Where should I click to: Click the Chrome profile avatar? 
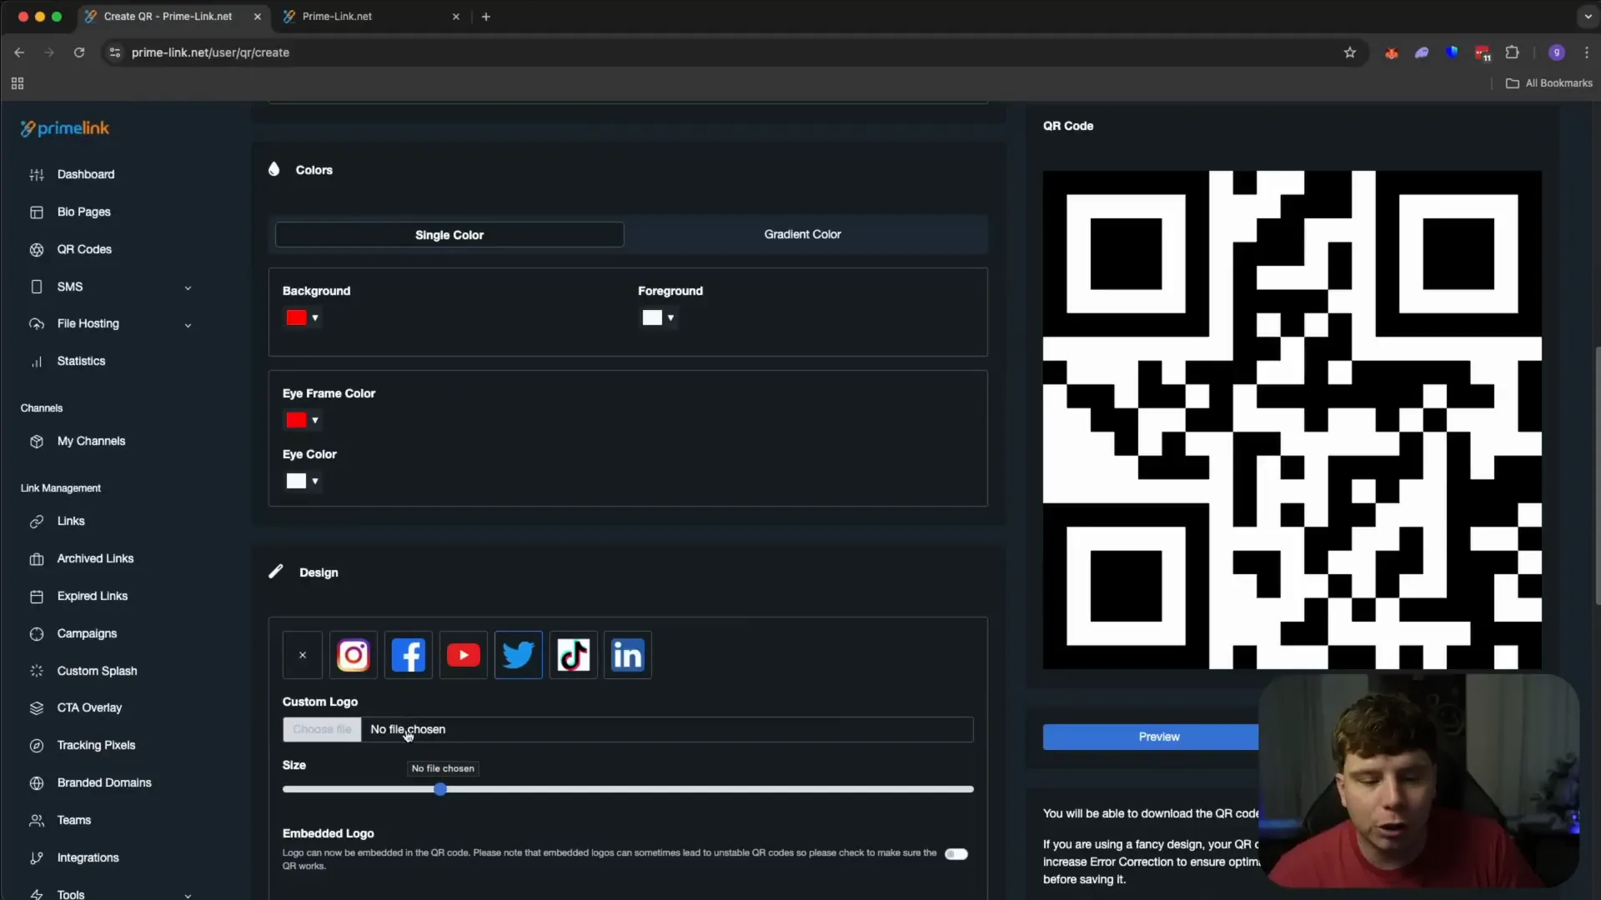(1556, 52)
